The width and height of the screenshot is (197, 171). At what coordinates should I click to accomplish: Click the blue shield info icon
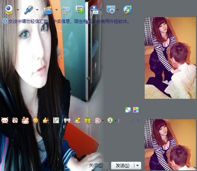(x=5, y=21)
